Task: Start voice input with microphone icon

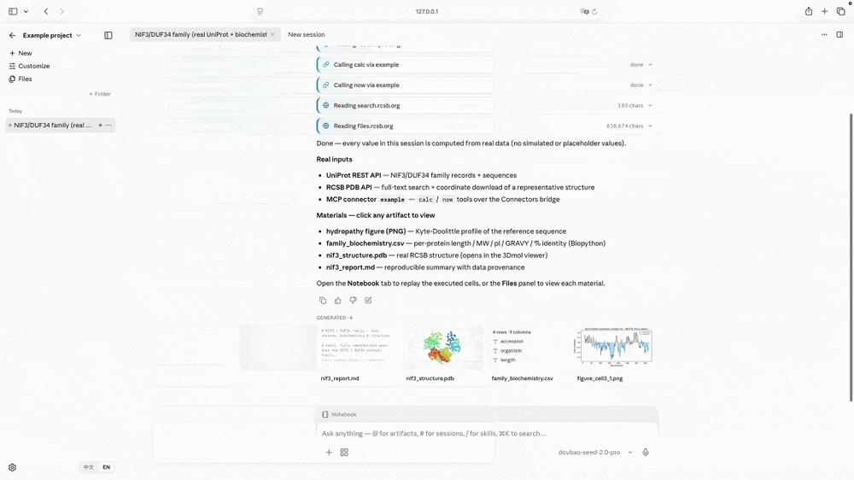Action: coord(646,452)
